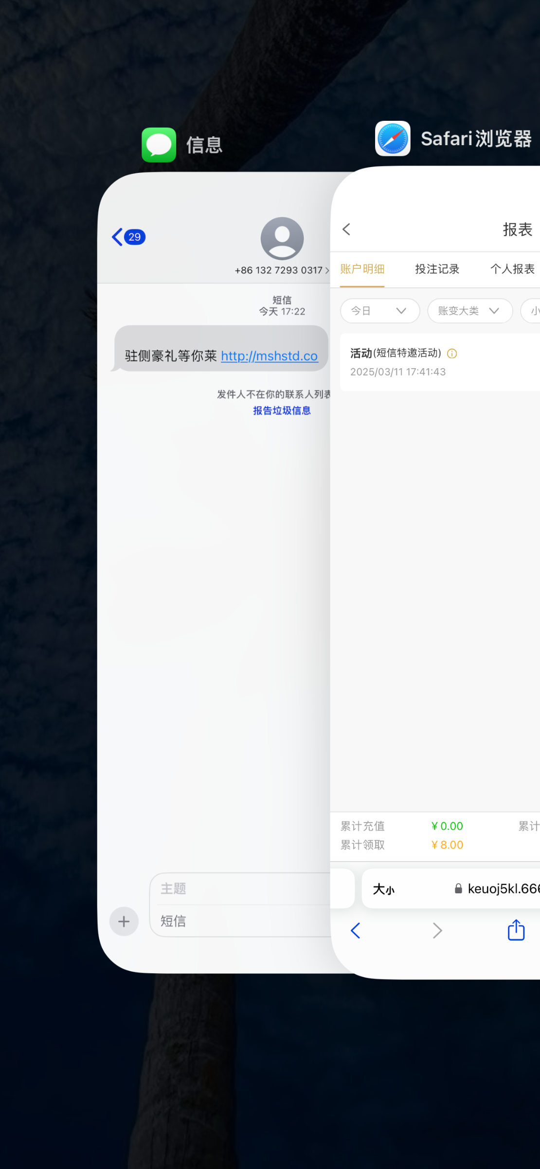The width and height of the screenshot is (540, 1169).
Task: Expand the 今日 date dropdown
Action: point(379,311)
